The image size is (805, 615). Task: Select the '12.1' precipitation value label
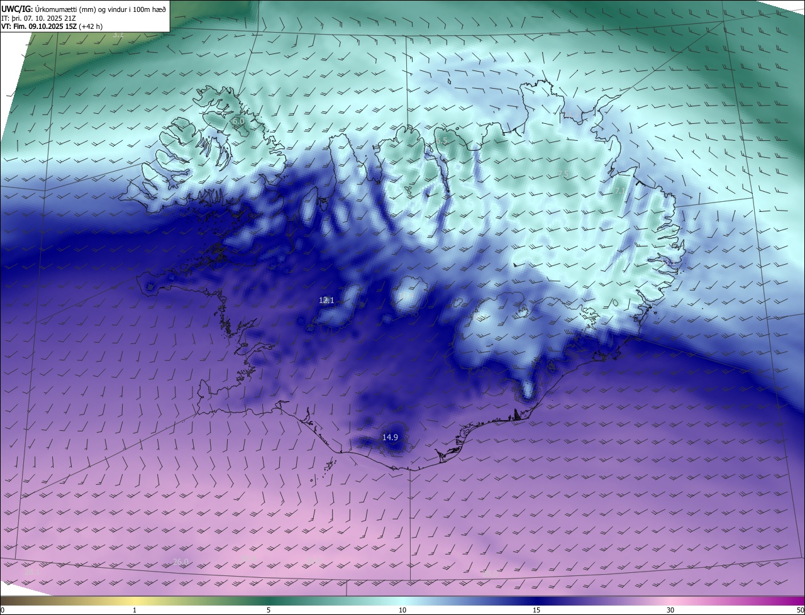pyautogui.click(x=326, y=301)
